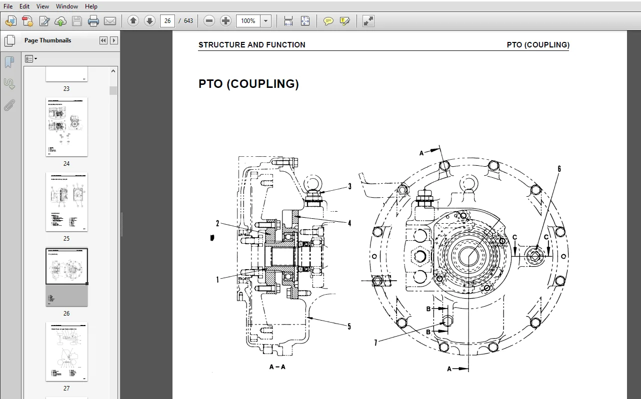Image resolution: width=641 pixels, height=399 pixels.
Task: Click the email envelope icon
Action: coord(110,21)
